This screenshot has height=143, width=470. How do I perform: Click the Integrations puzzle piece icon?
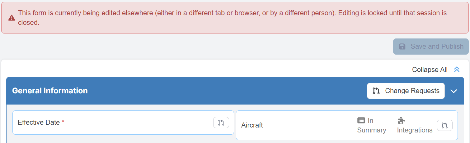click(x=401, y=120)
